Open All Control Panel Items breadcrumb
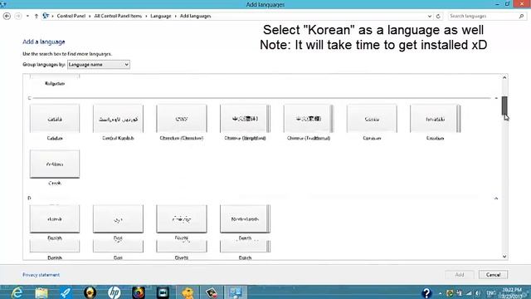The image size is (531, 299). tap(118, 16)
